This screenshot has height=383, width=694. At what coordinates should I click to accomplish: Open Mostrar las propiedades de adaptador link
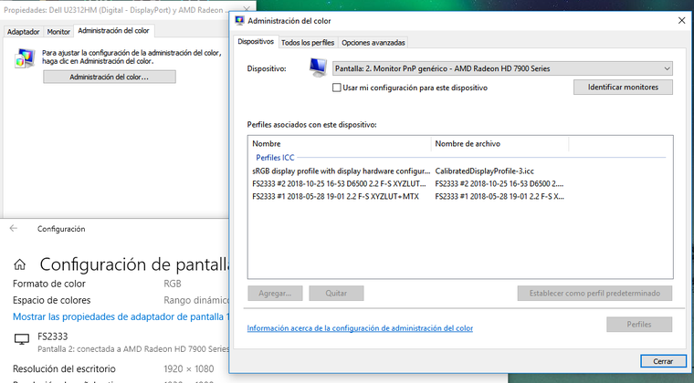[x=121, y=316]
